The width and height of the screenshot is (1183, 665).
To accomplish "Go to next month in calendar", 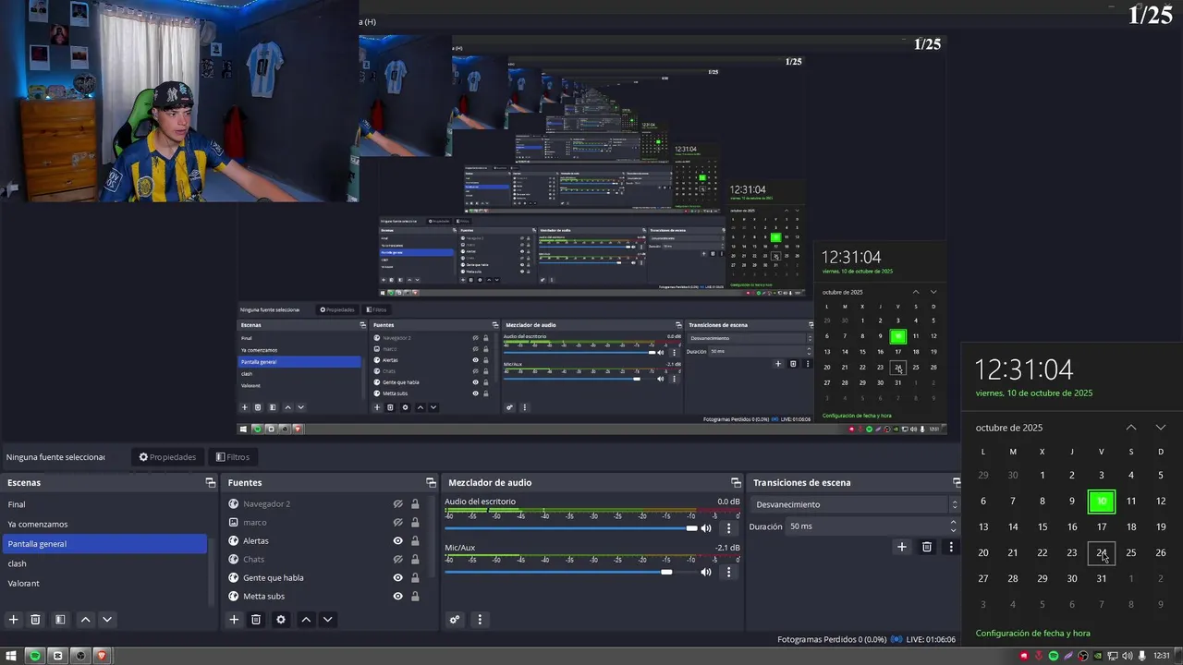I will click(1161, 428).
